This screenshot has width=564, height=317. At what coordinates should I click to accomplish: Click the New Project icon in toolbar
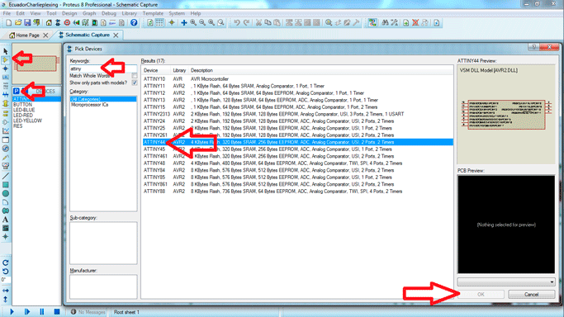[8, 22]
